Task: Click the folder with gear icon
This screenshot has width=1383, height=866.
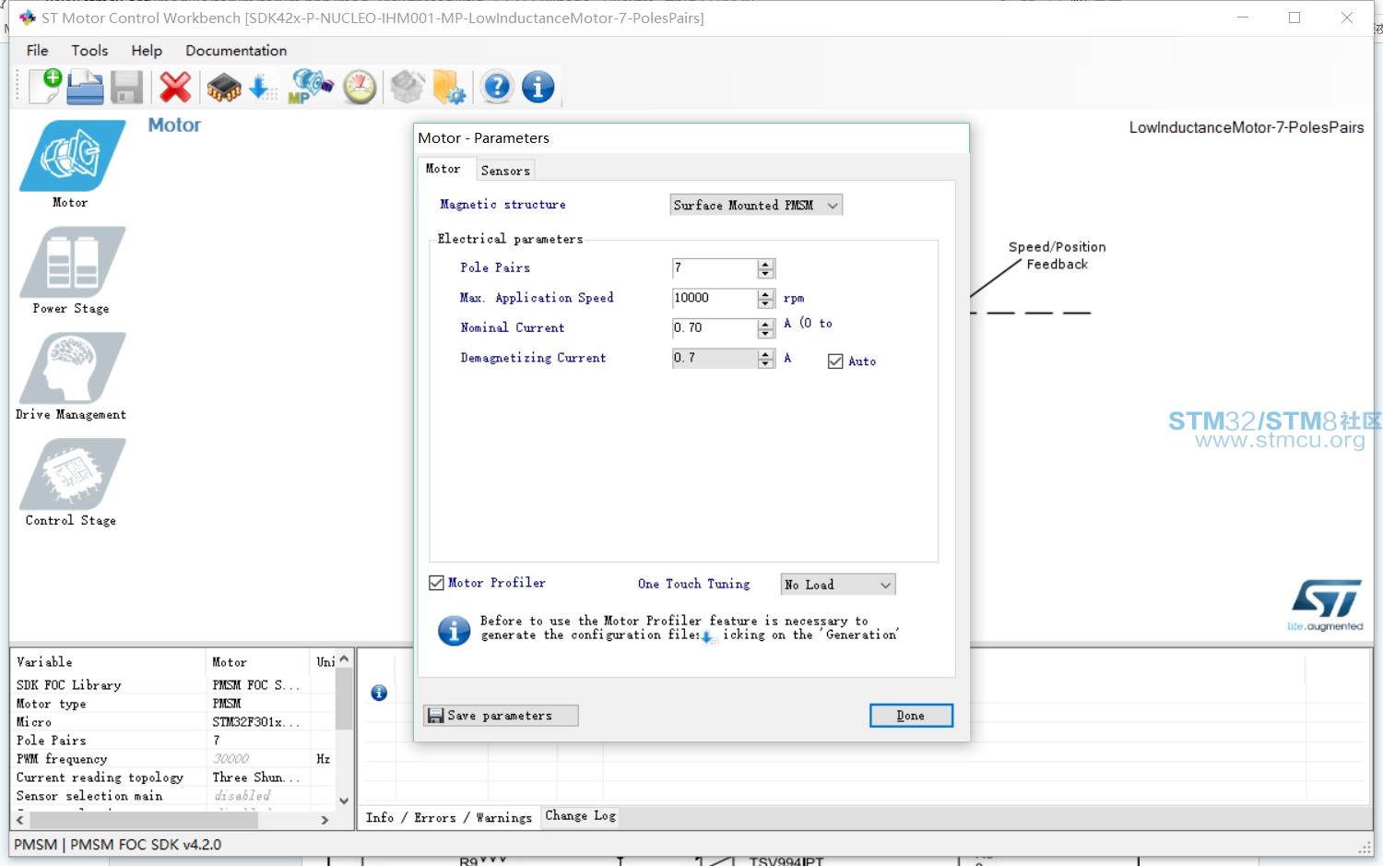Action: tap(449, 88)
